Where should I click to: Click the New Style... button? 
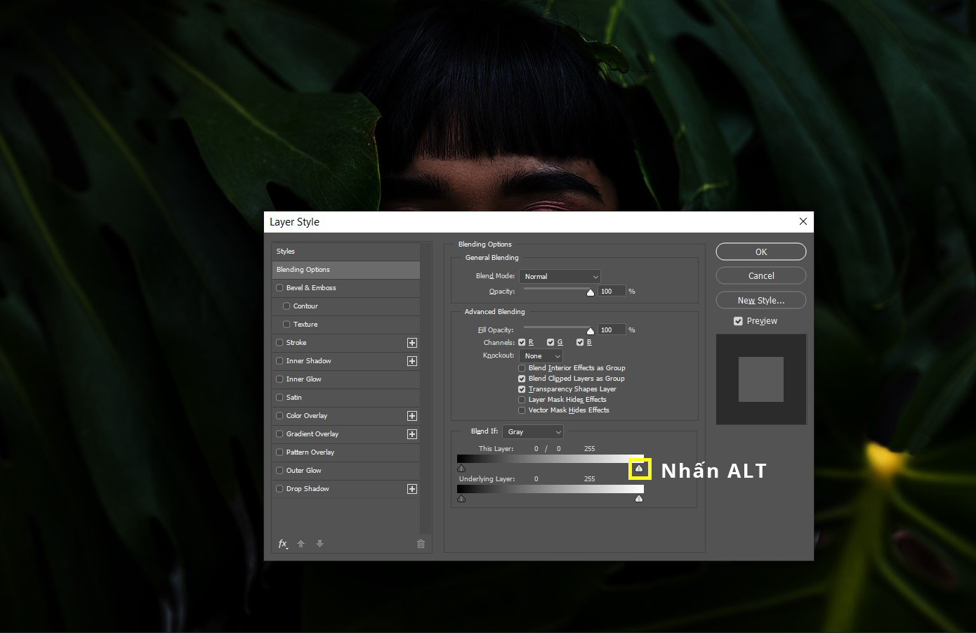[761, 300]
